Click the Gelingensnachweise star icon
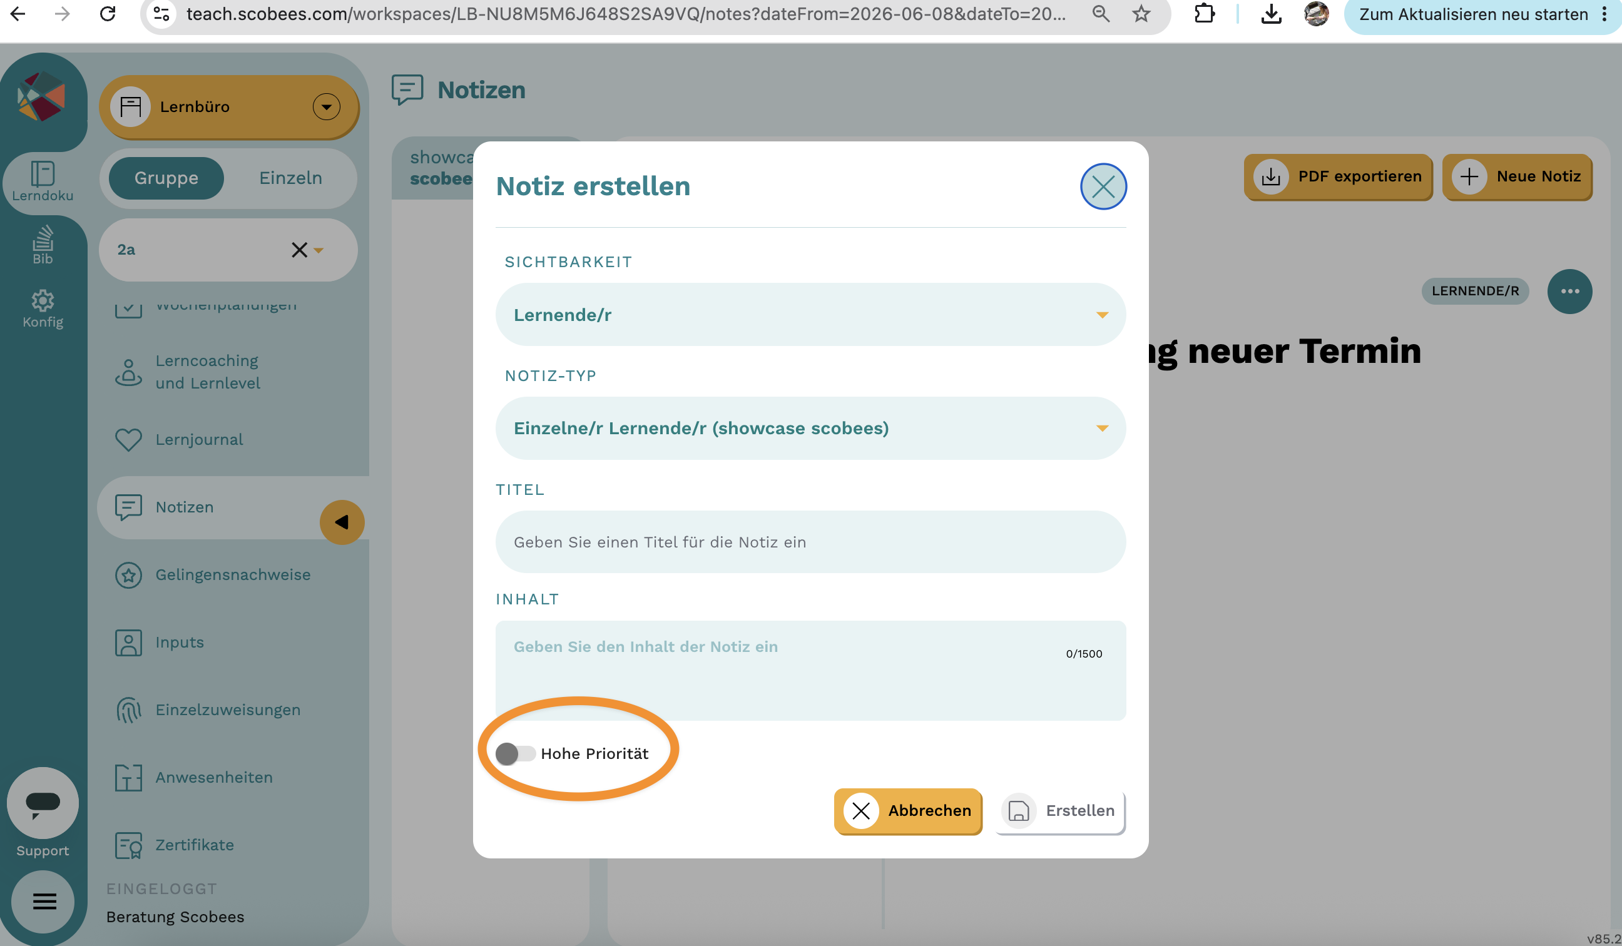Screen dimensions: 1622x946 [x=128, y=575]
